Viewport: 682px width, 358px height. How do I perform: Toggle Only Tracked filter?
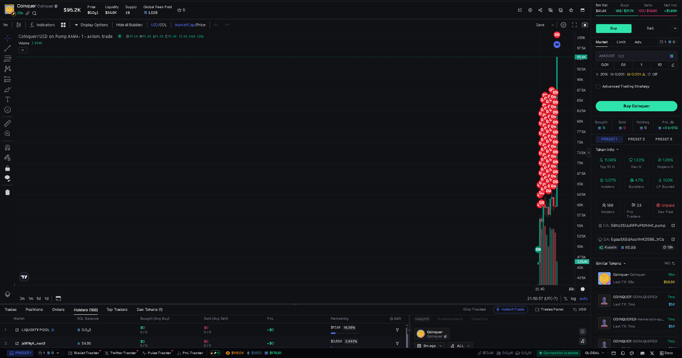(475, 309)
